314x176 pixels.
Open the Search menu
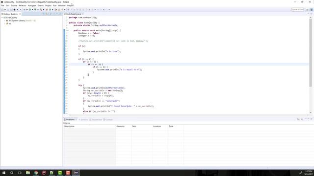coord(41,5)
